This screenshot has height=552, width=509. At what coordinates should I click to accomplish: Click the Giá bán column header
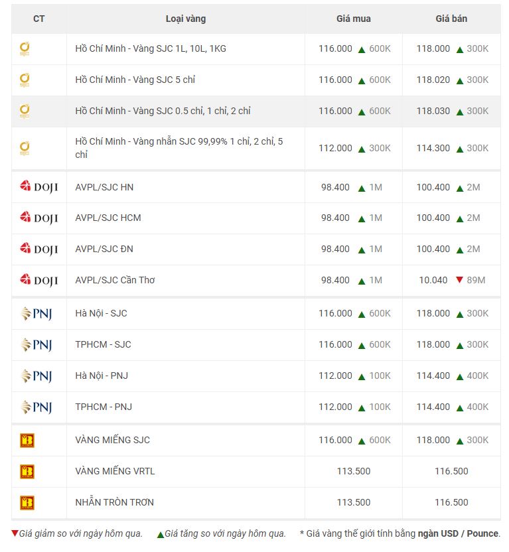tap(451, 19)
